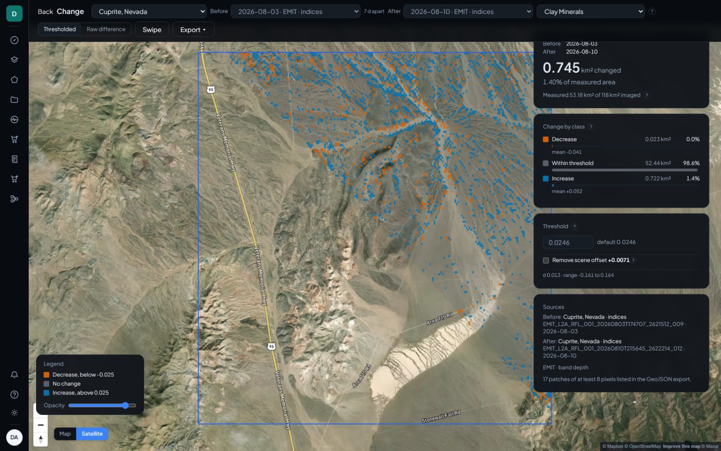Enable the Remove scene offset checkbox
The image size is (721, 451).
click(x=546, y=261)
